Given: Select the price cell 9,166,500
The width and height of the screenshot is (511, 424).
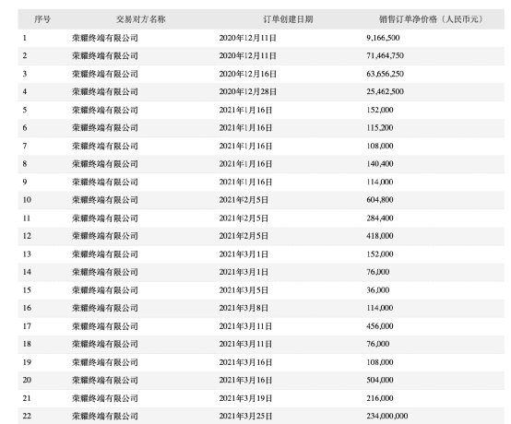Looking at the screenshot, I should tap(383, 38).
